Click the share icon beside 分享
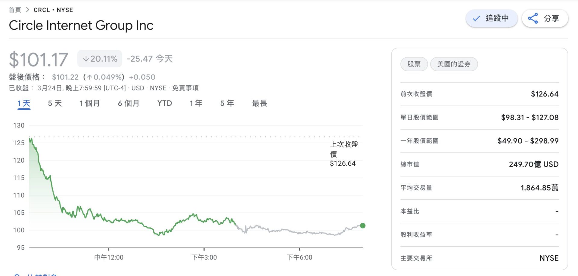578x276 pixels. point(532,18)
